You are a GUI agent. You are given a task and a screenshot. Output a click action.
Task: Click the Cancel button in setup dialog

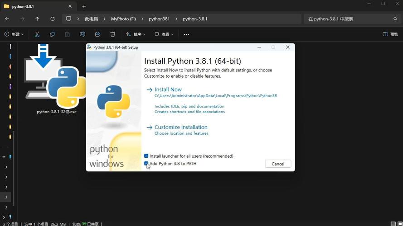click(278, 164)
